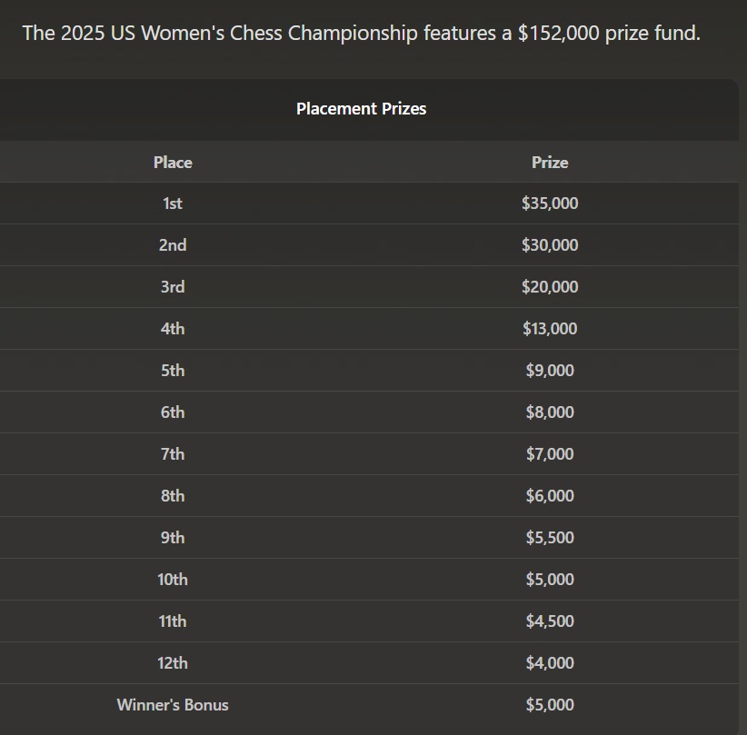Click the Placement Prizes table title
Image resolution: width=747 pixels, height=735 pixels.
click(361, 108)
